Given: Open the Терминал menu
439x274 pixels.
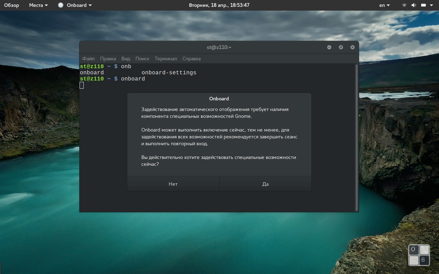Looking at the screenshot, I should pyautogui.click(x=166, y=59).
